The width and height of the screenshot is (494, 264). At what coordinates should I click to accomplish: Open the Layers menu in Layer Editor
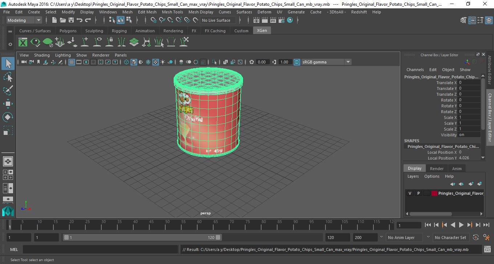(x=413, y=176)
